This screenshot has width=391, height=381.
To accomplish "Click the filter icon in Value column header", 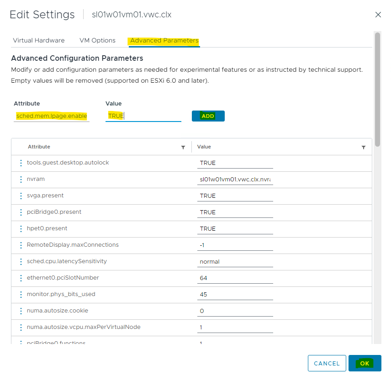I will coord(364,147).
